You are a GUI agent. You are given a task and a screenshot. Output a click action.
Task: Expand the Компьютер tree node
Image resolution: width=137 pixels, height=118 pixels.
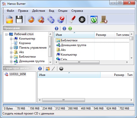11,39
